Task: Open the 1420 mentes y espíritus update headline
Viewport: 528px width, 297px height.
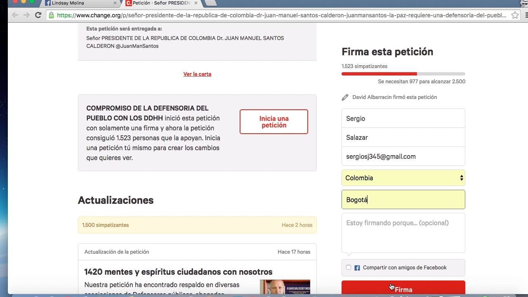Action: [x=178, y=272]
